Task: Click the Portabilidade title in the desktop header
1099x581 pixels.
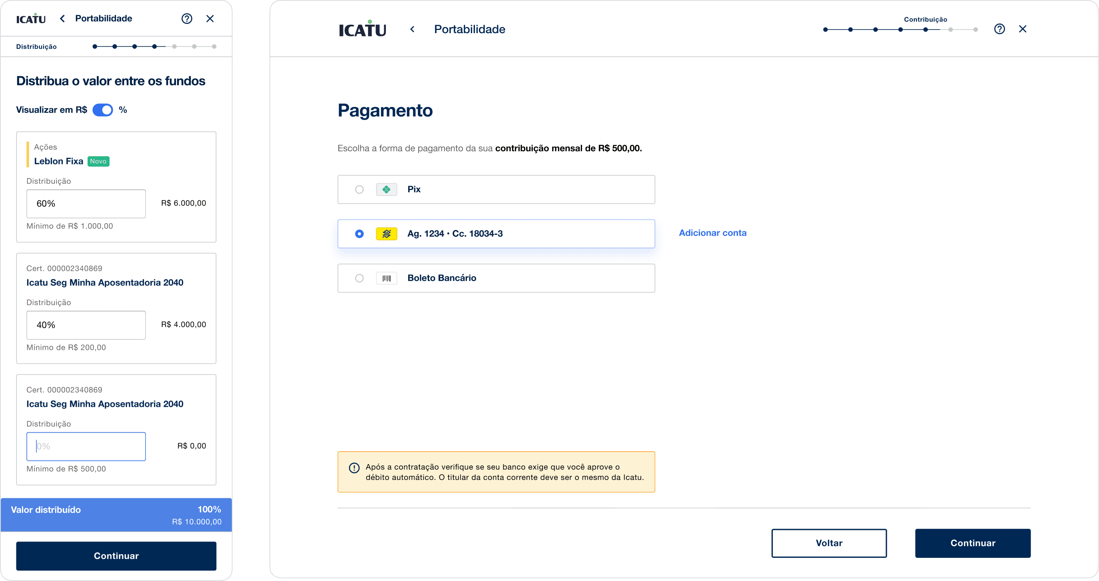Action: click(x=469, y=29)
